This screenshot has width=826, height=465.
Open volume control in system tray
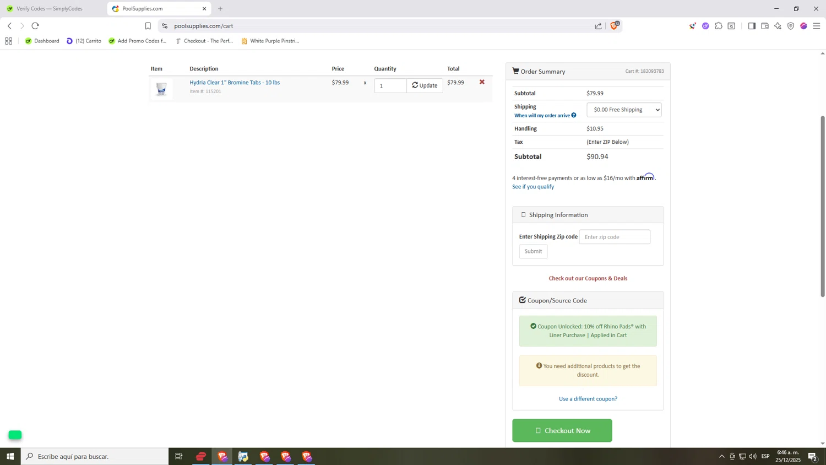753,456
